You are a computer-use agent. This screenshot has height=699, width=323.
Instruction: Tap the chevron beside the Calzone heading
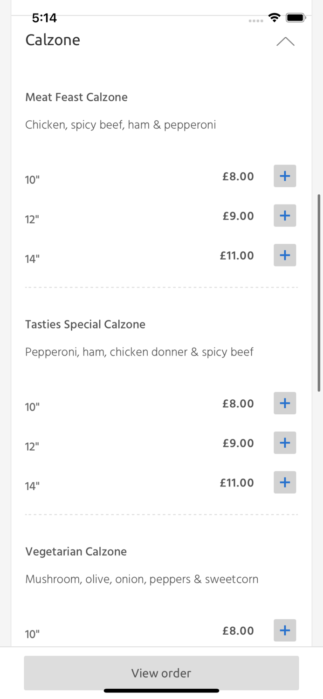(x=286, y=41)
